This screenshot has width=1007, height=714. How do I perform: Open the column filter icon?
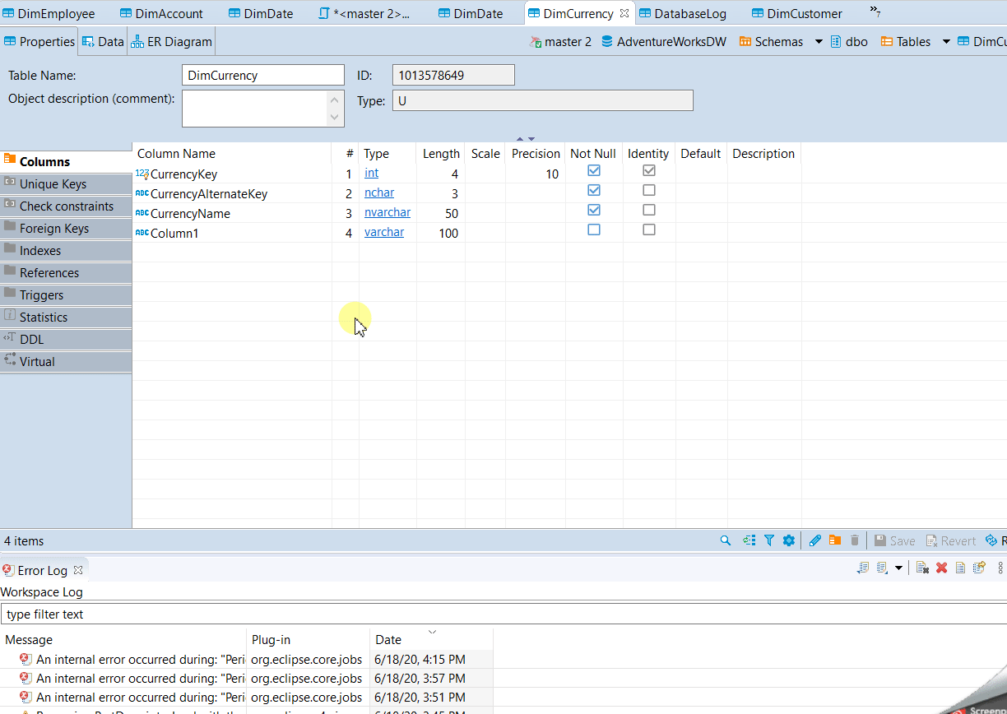(x=769, y=540)
